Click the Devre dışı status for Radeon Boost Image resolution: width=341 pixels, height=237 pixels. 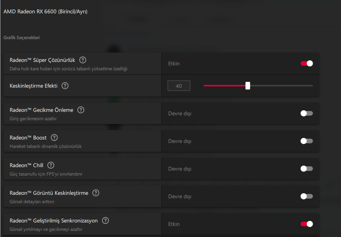tap(180, 141)
